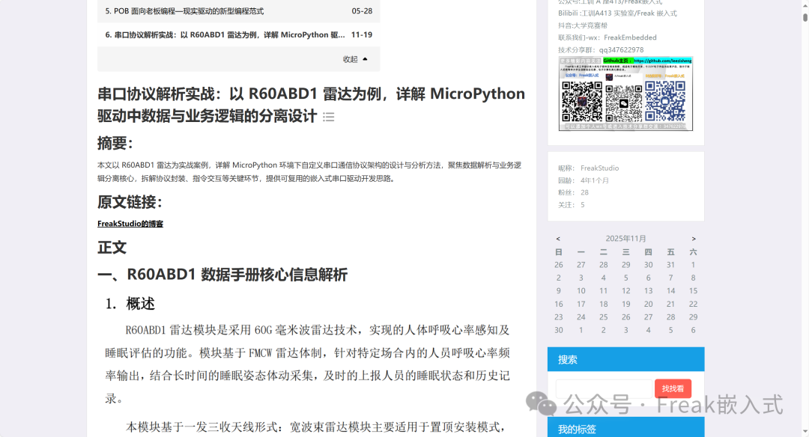Open the followers count 28

pos(584,192)
